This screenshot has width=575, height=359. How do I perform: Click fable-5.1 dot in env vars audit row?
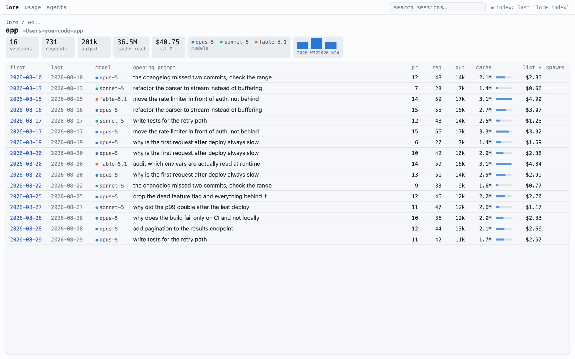(97, 164)
